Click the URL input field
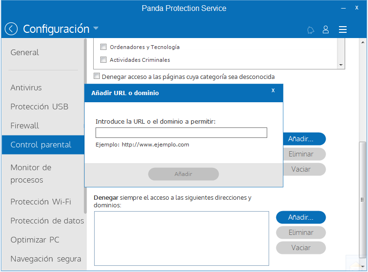The width and height of the screenshot is (368, 272). point(181,133)
